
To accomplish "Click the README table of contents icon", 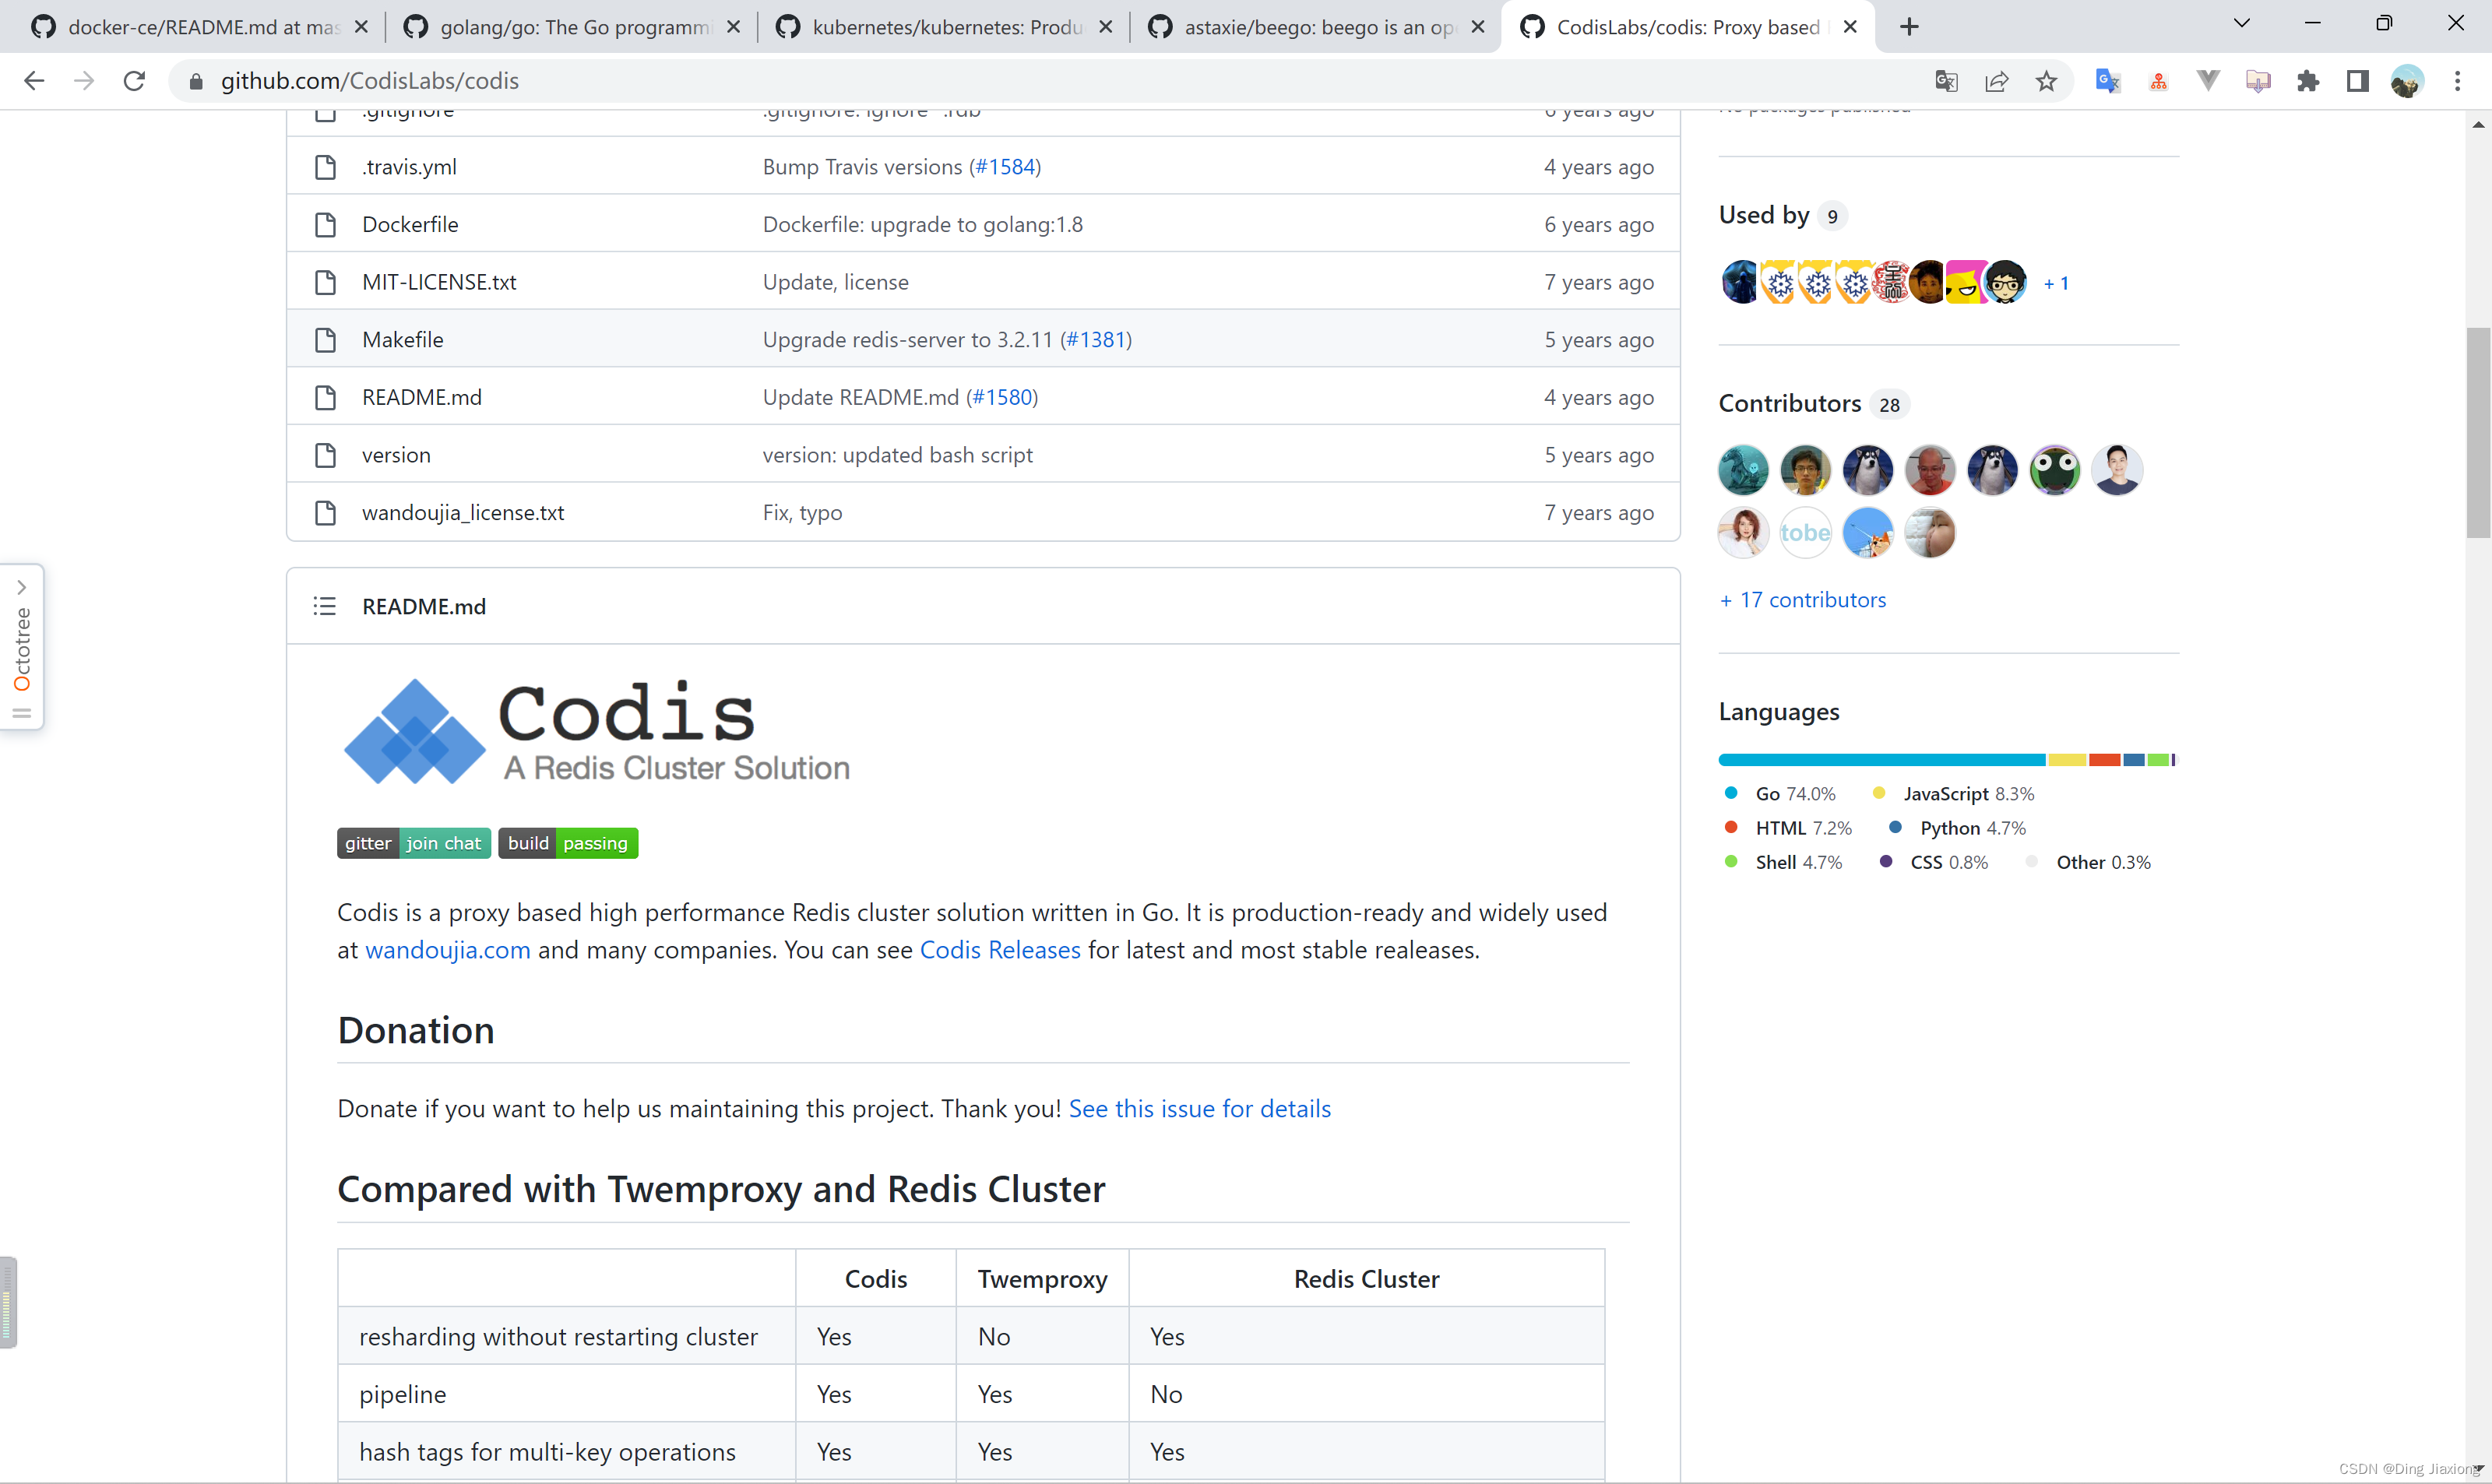I will [324, 606].
